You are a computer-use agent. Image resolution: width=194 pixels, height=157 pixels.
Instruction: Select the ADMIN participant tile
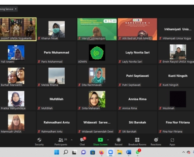click(97, 53)
